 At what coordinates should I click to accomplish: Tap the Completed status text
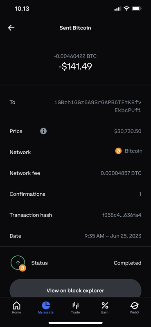127,263
